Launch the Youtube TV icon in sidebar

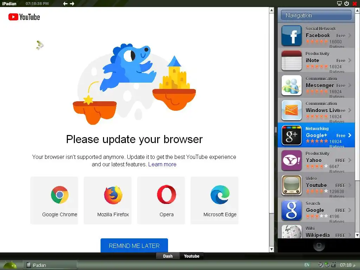pos(291,185)
